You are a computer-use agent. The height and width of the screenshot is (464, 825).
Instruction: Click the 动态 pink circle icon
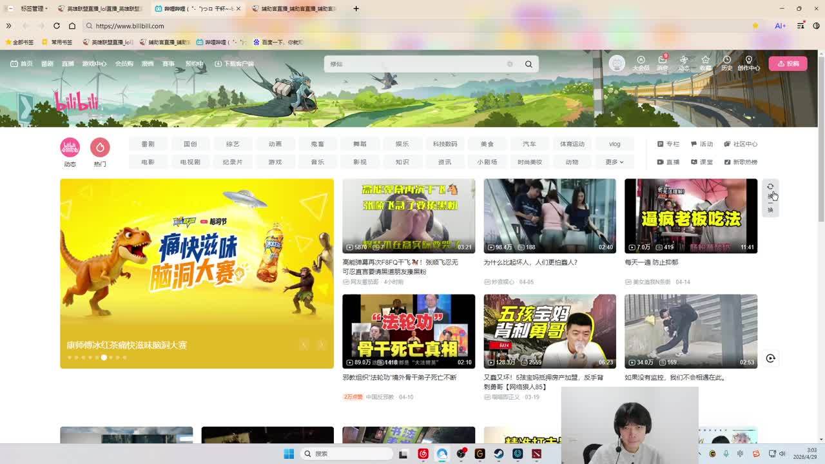click(70, 148)
